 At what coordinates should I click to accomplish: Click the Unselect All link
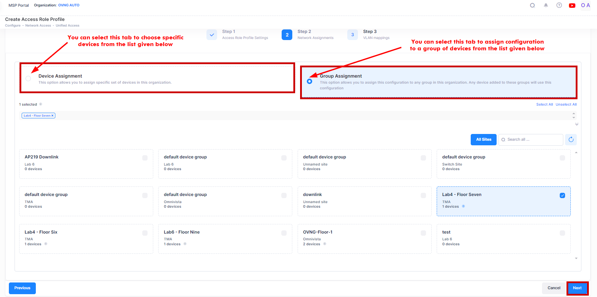[x=566, y=105]
